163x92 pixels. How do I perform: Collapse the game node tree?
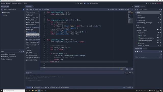click(x=136, y=15)
